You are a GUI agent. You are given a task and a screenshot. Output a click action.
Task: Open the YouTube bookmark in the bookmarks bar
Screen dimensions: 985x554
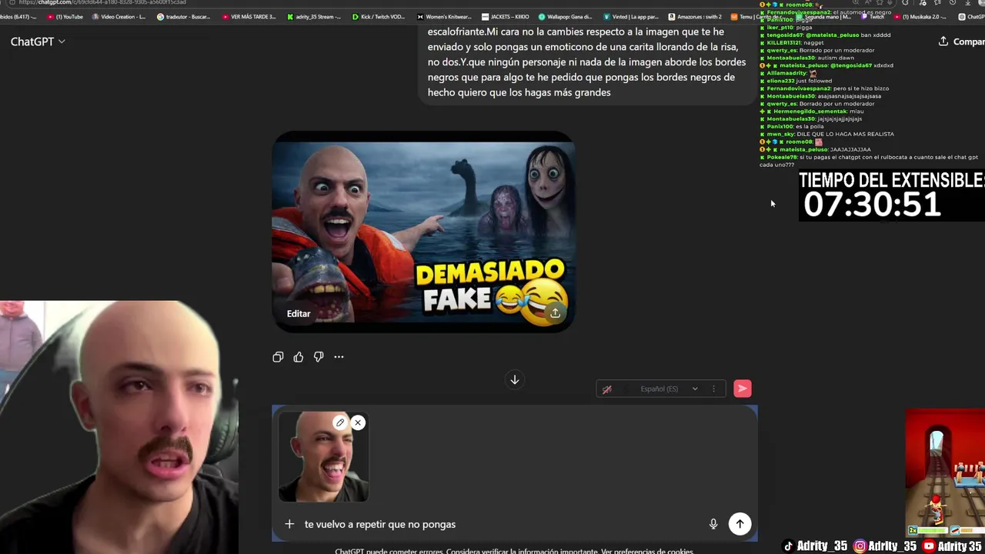(66, 16)
